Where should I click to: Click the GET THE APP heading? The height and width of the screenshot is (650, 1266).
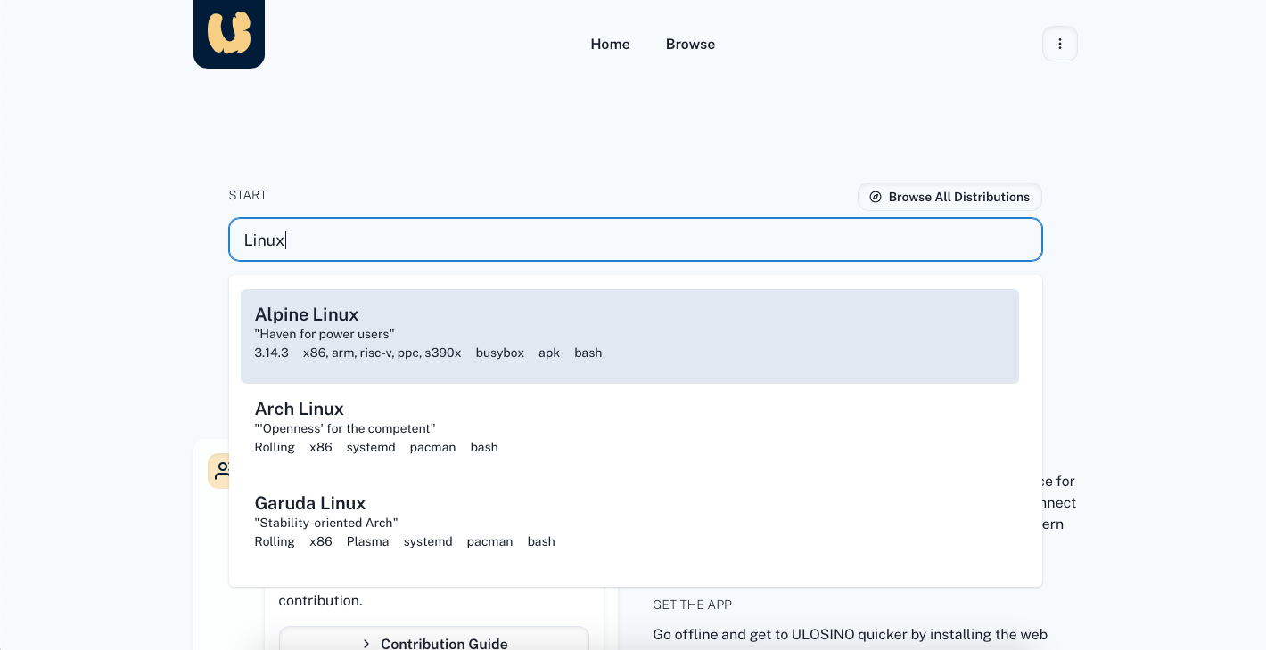(692, 605)
